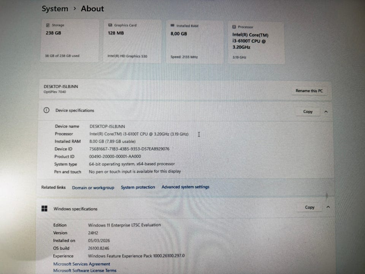Collapse the Windows specifications section chevron

(328, 207)
